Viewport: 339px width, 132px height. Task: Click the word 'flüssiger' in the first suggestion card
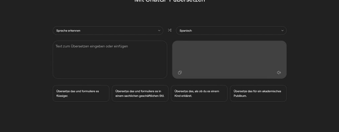point(63,96)
